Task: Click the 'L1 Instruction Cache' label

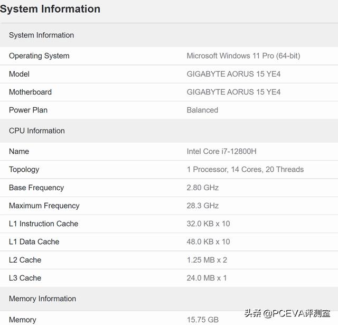Action: pos(43,224)
